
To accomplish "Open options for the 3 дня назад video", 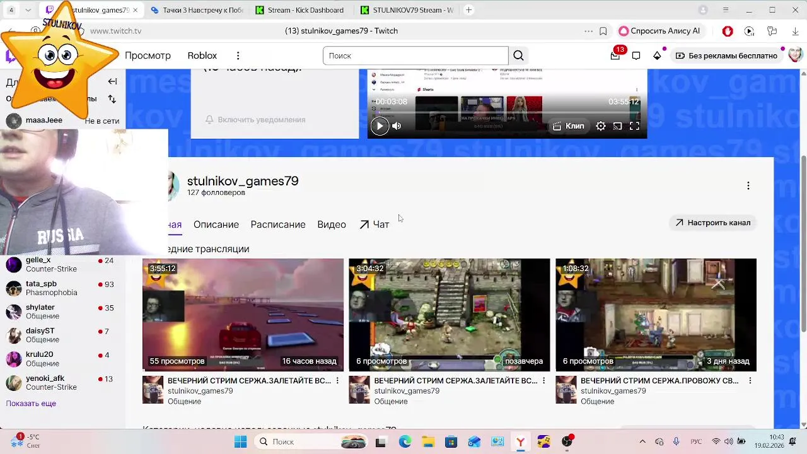I will (x=750, y=381).
